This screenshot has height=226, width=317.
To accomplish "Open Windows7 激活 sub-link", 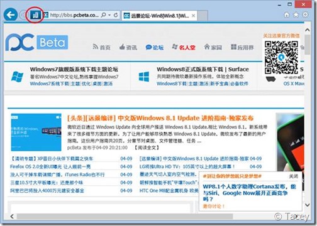I will pos(108,83).
